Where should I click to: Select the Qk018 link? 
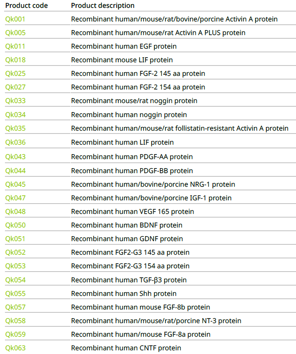pyautogui.click(x=15, y=60)
